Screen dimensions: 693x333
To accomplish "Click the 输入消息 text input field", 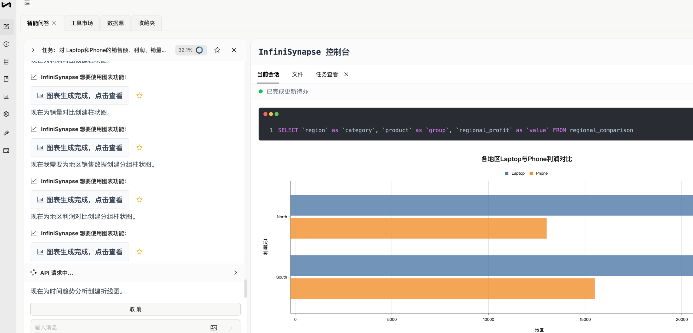I will click(119, 328).
